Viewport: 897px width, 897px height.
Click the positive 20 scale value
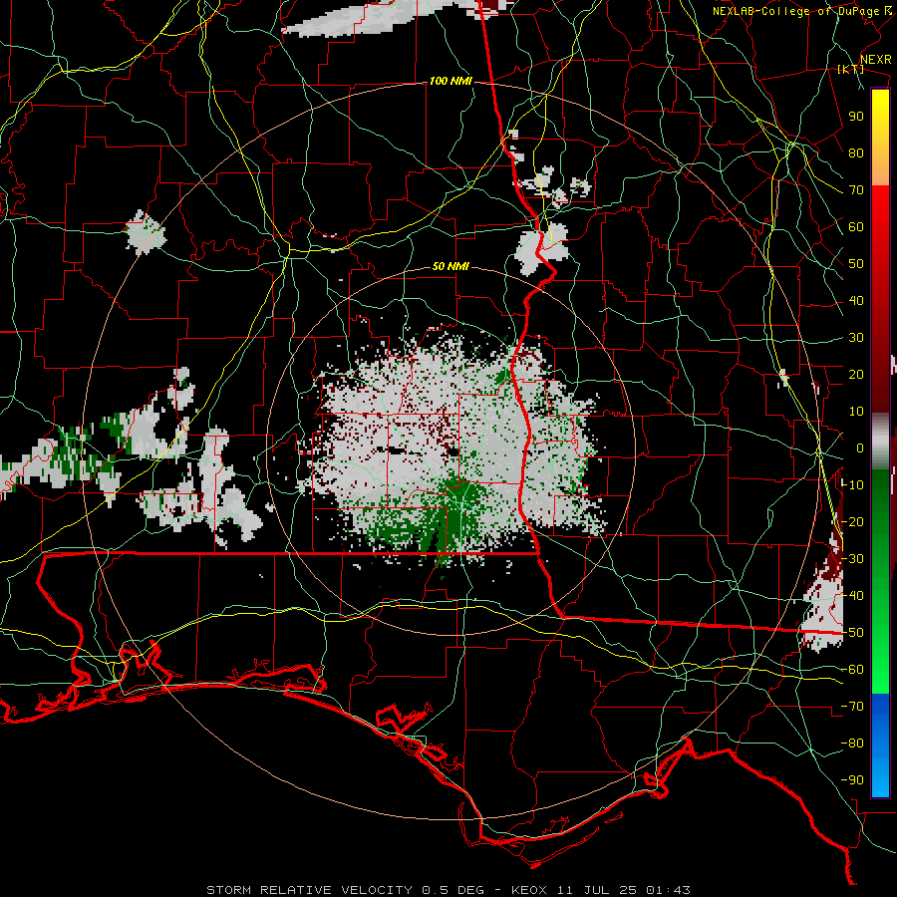tap(856, 375)
